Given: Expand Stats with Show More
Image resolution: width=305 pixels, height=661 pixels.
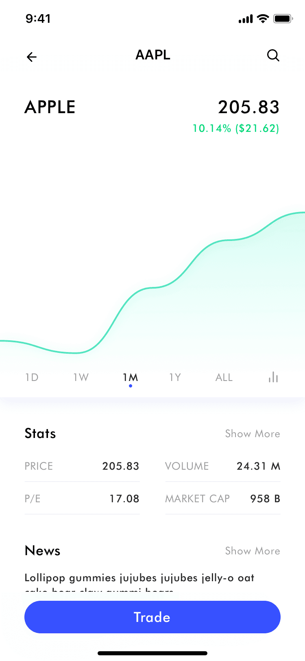Looking at the screenshot, I should pos(253,433).
